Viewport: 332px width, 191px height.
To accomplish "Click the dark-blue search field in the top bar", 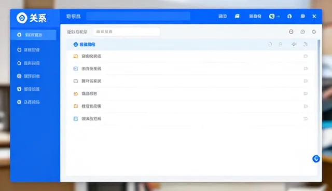I will (x=138, y=16).
